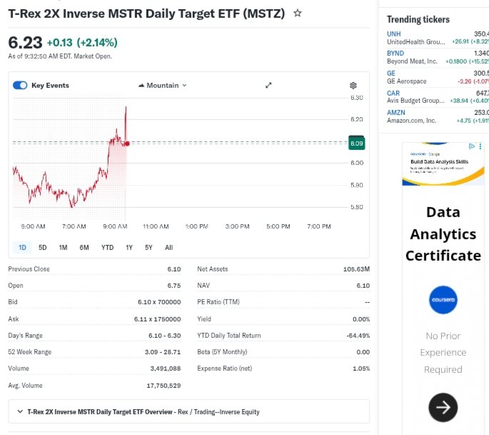Click the red price marker dot on chart
This screenshot has width=489, height=435.
127,144
